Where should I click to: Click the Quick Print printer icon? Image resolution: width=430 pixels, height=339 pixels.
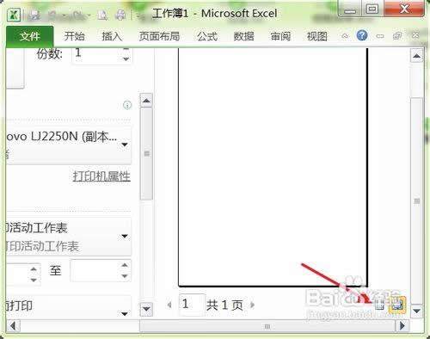[x=120, y=15]
